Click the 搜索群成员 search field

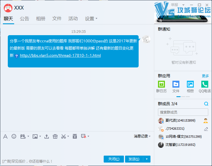[183, 112]
